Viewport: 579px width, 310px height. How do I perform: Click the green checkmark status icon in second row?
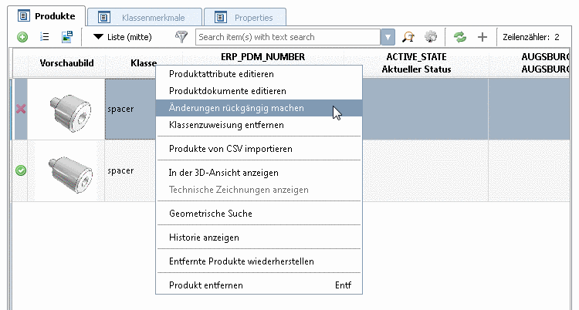[x=21, y=170]
